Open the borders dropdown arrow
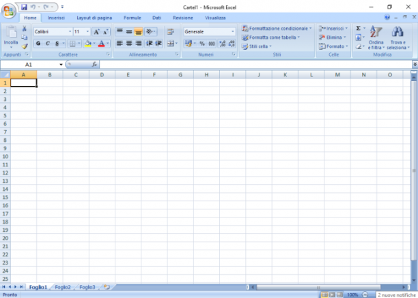 tap(79, 44)
